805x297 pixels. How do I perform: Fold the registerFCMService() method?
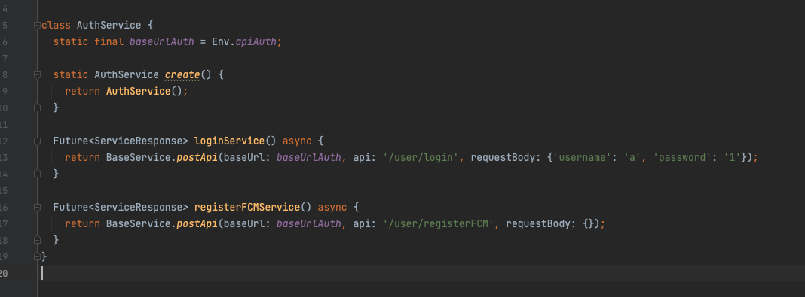(37, 207)
